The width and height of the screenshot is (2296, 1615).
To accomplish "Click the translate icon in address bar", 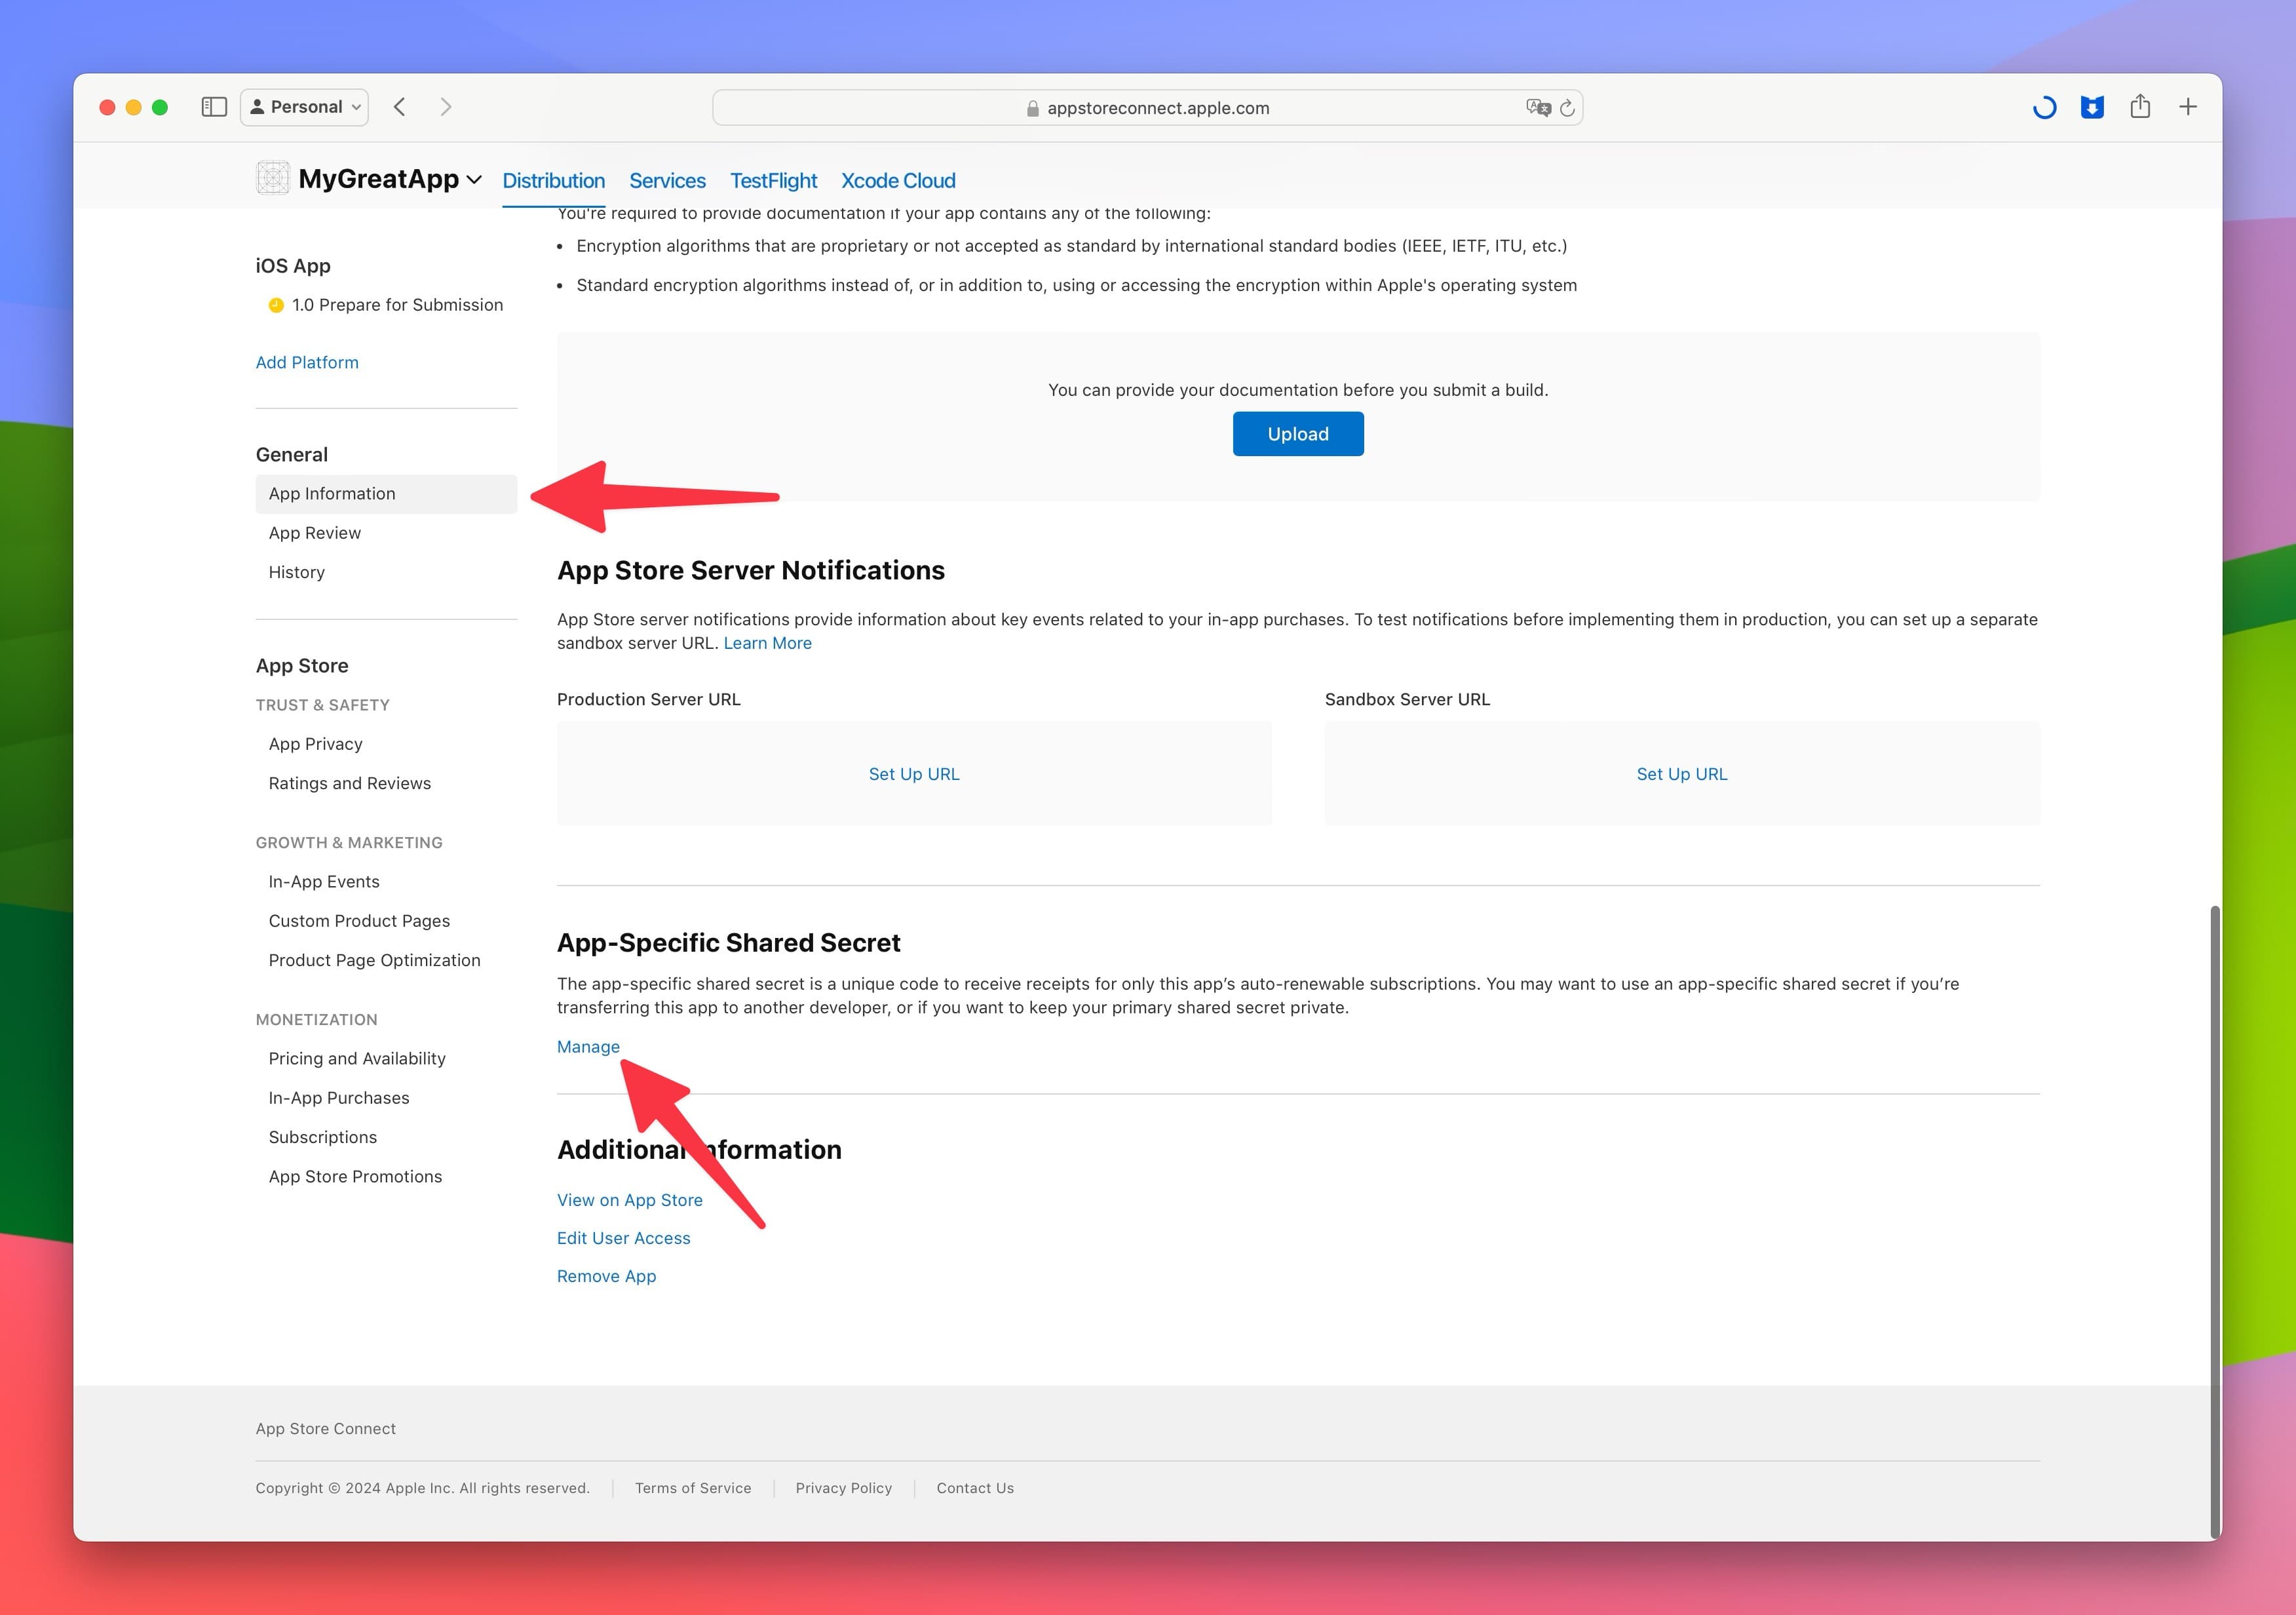I will pyautogui.click(x=1538, y=107).
